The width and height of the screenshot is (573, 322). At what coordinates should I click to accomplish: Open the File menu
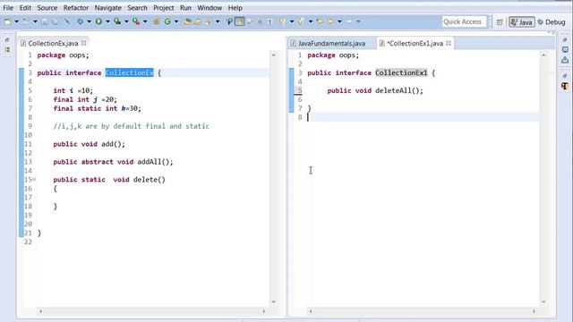[8, 8]
